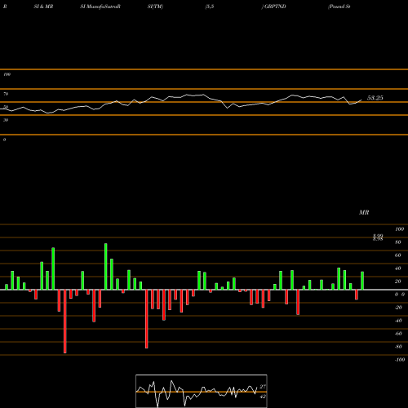The image size is (408, 408).
Task: Click the value 42 in mini chart
Action: click(x=263, y=397)
